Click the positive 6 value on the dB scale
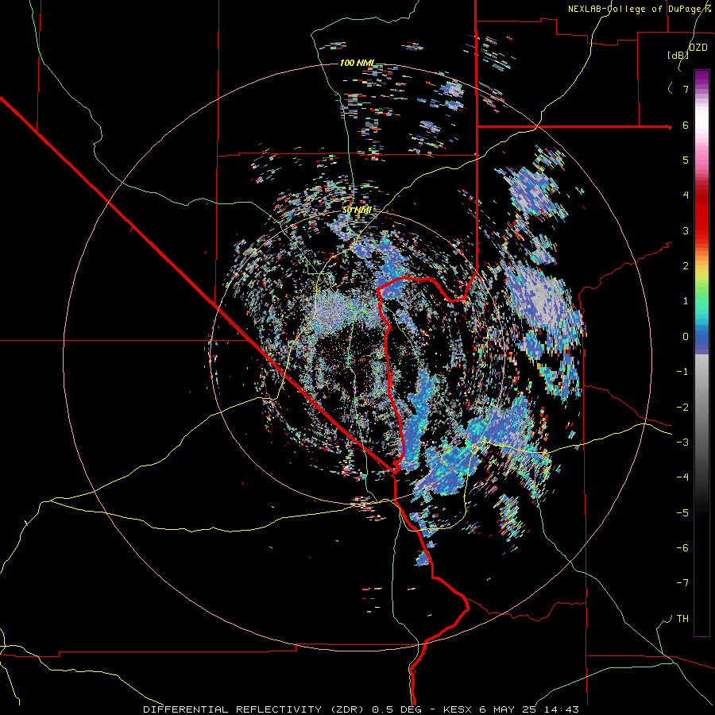This screenshot has height=715, width=715. pyautogui.click(x=686, y=125)
